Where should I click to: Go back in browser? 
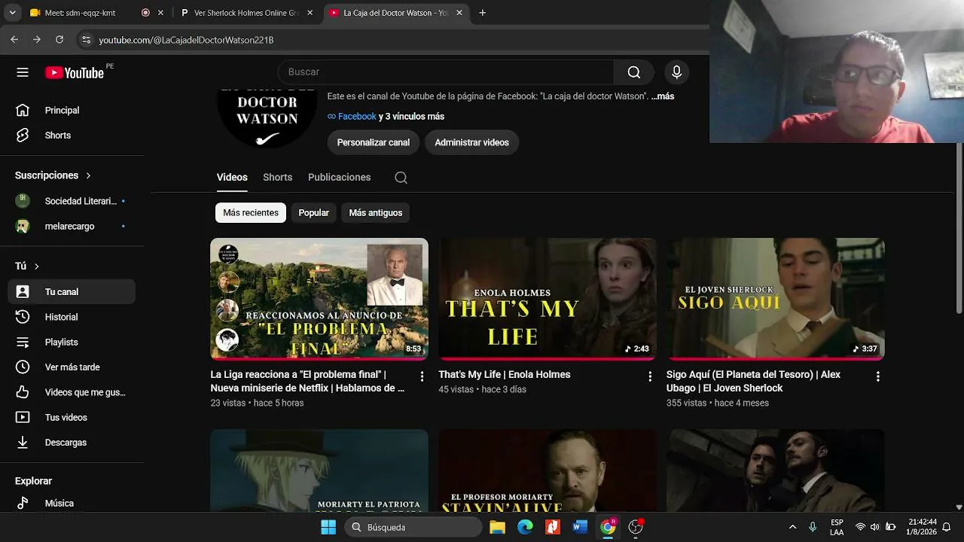click(x=14, y=39)
